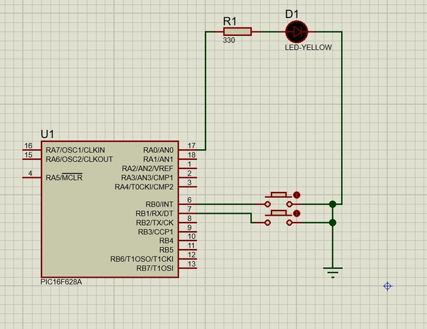Click pin RB6/T1OSO/T1CKI label
Viewport: 427px width, 329px height.
(x=141, y=259)
